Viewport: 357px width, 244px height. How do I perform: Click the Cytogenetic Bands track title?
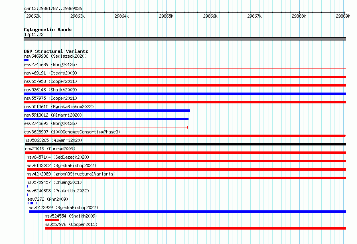point(48,30)
